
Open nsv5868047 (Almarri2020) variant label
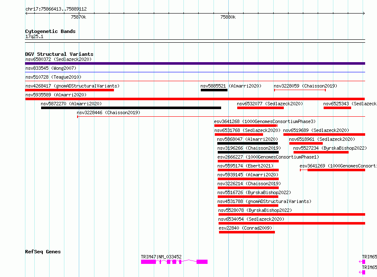point(247,139)
